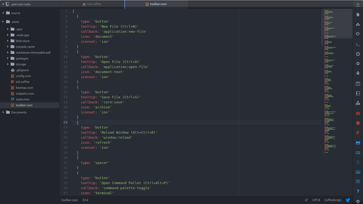Click the CoffeeScript grammar selector
The image size is (363, 204).
[333, 200]
